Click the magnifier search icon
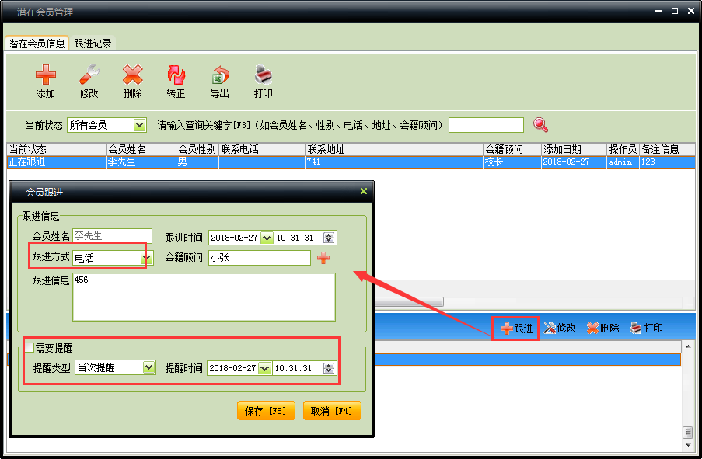 pos(540,125)
